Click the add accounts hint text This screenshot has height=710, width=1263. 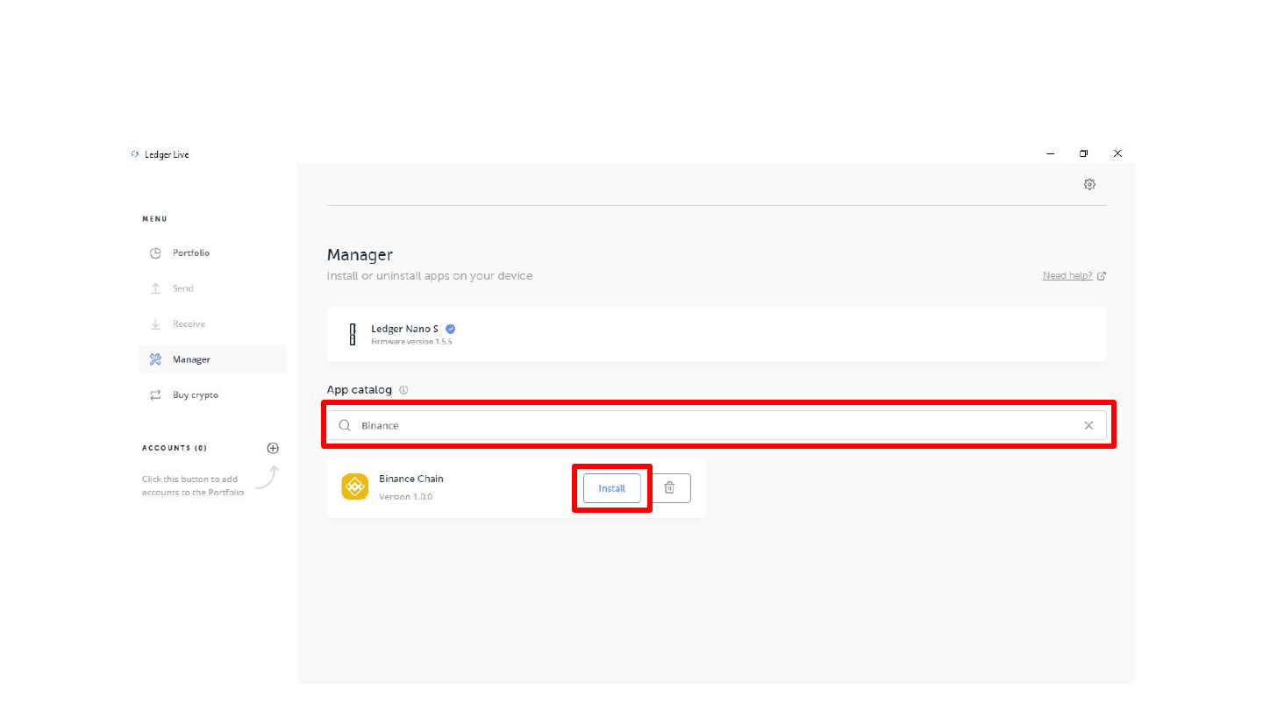(193, 486)
